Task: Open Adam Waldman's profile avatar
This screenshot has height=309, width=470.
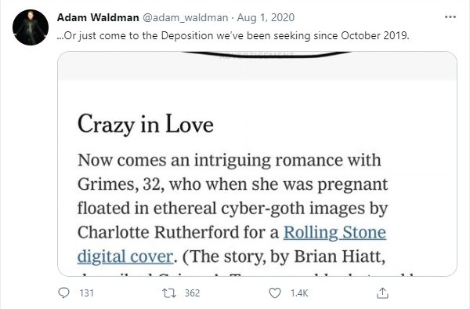Action: click(x=31, y=27)
